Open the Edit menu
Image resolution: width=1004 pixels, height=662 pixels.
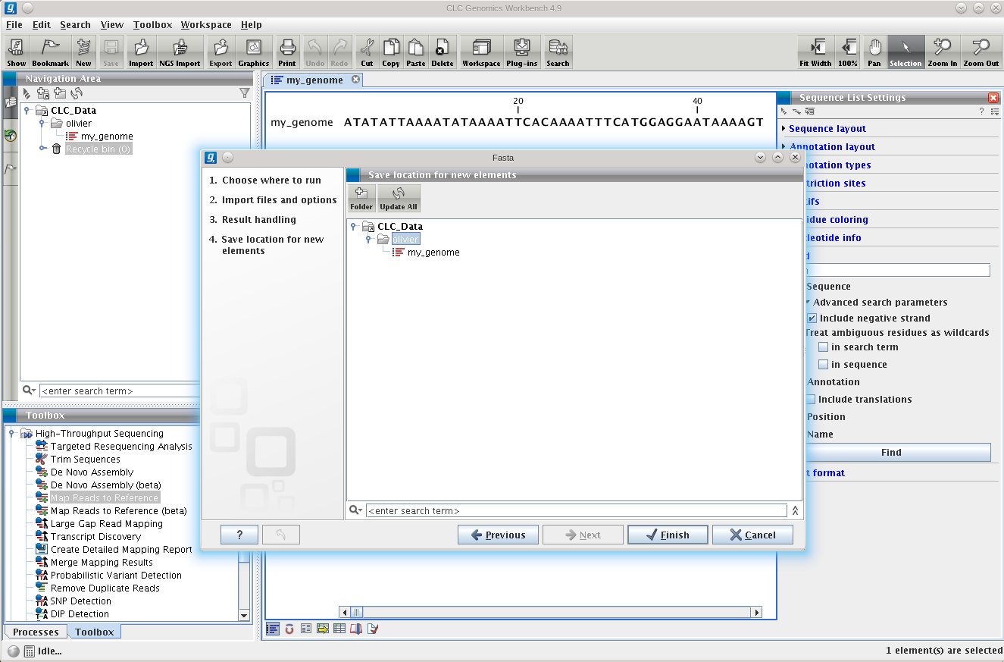pyautogui.click(x=42, y=25)
